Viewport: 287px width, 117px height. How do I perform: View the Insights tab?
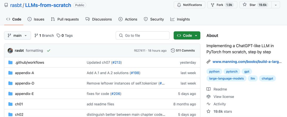pyautogui.click(x=180, y=19)
